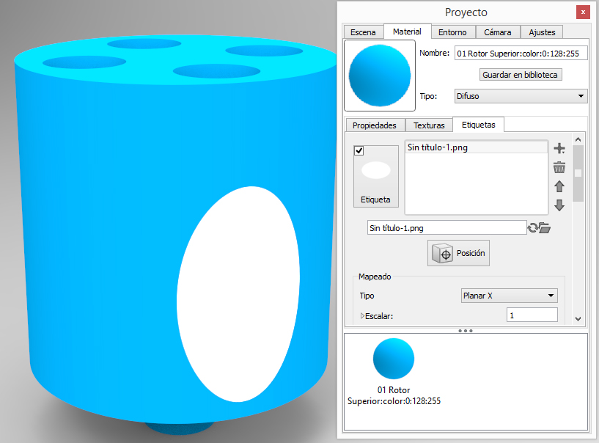599x443 pixels.
Task: Click the Posición button
Action: 458,253
